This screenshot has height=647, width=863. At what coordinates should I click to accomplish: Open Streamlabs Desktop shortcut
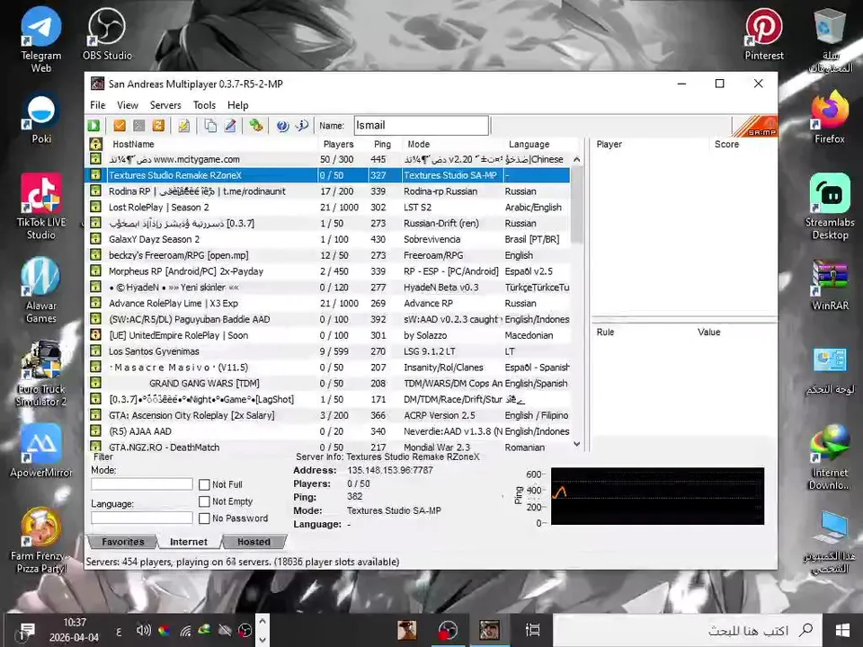coord(830,207)
